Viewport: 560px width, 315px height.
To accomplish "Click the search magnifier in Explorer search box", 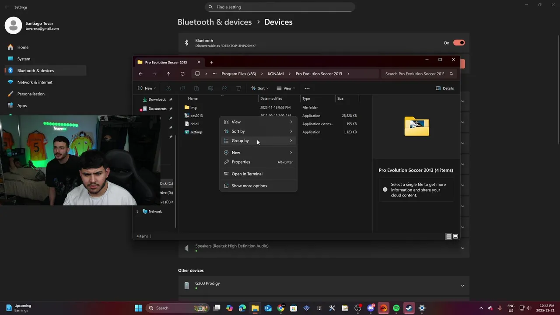I will 451,74.
